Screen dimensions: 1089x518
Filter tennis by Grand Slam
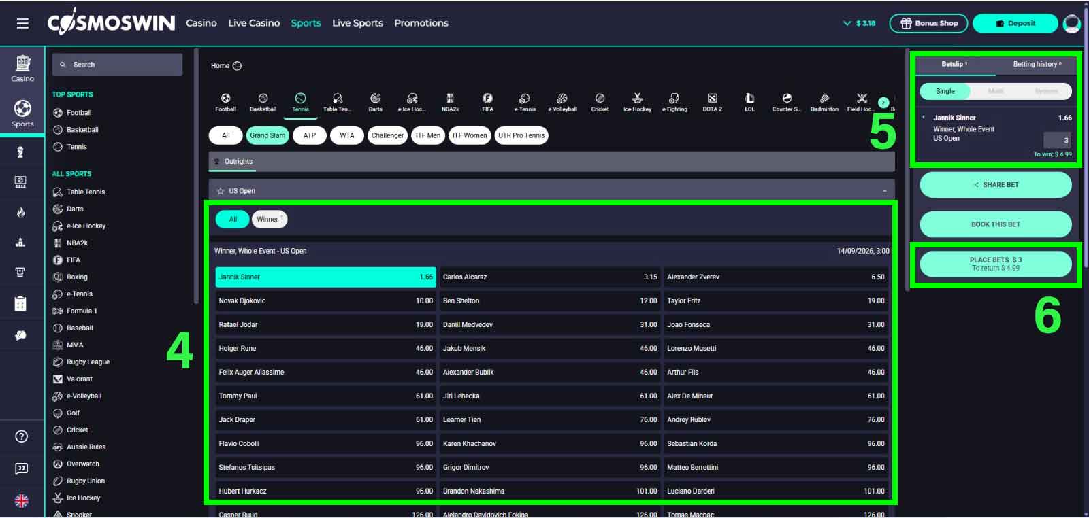pyautogui.click(x=267, y=135)
